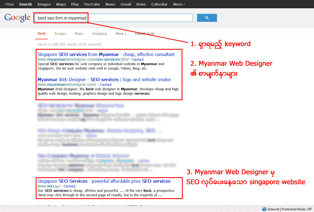Select Search in the top black bar

pos(25,4)
